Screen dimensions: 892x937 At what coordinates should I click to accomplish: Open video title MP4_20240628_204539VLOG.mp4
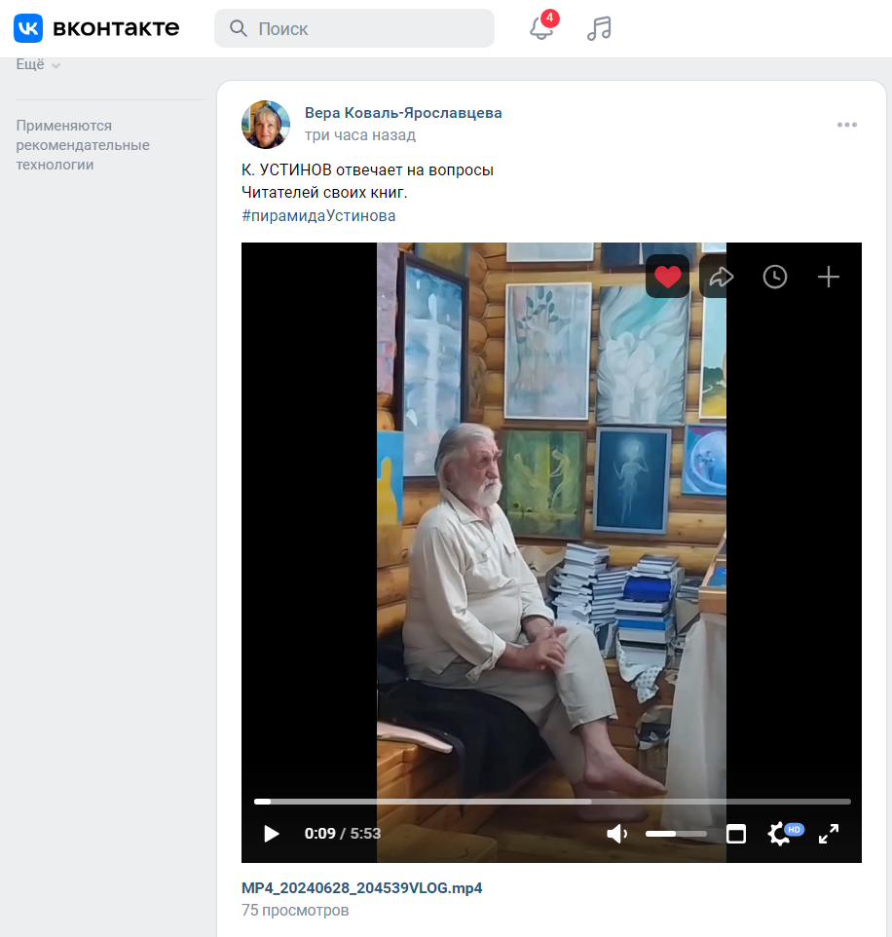(x=361, y=887)
